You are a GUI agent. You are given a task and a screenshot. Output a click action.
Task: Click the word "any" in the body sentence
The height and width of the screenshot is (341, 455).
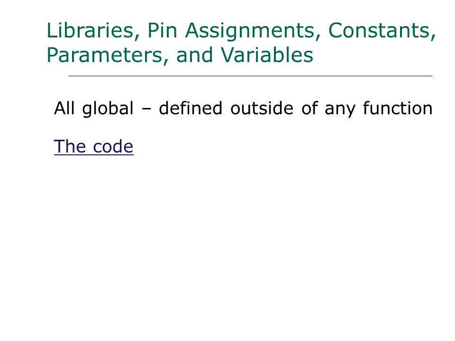340,110
